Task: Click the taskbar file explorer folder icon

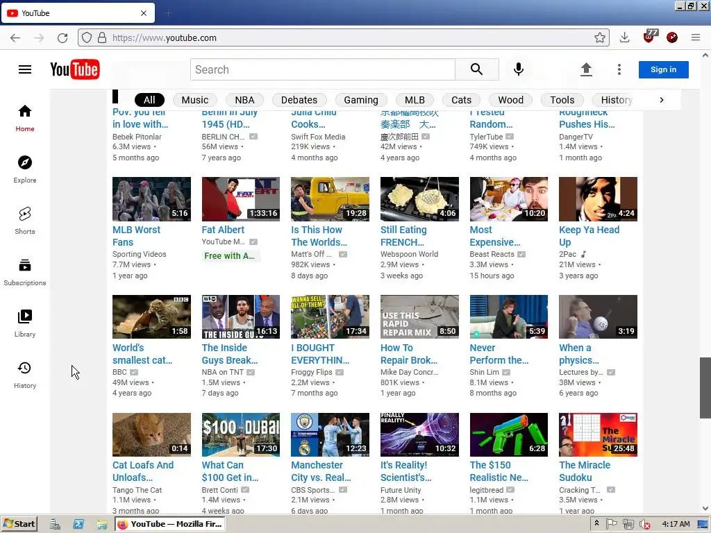Action: click(x=102, y=525)
